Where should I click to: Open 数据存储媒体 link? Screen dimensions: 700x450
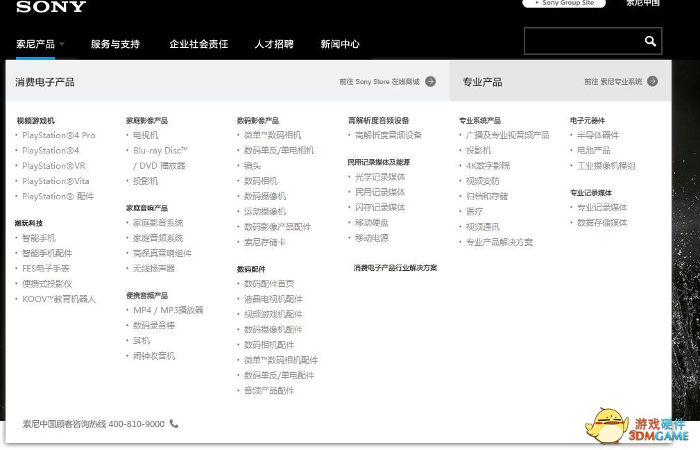(601, 222)
